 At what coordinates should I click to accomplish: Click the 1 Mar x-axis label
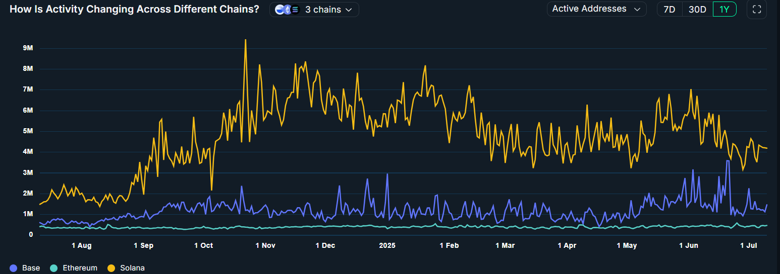point(505,246)
